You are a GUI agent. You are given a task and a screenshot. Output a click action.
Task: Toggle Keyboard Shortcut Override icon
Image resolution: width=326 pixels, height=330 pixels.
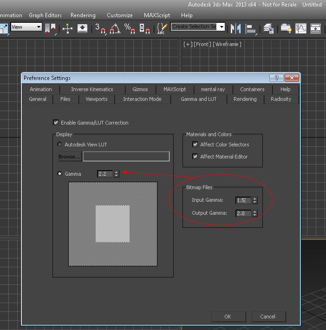point(82,28)
